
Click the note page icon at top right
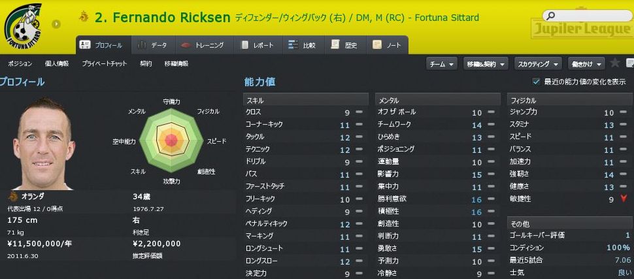pyautogui.click(x=630, y=63)
